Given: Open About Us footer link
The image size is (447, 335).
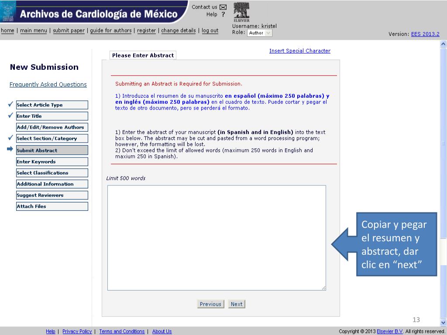Looking at the screenshot, I should (162, 332).
